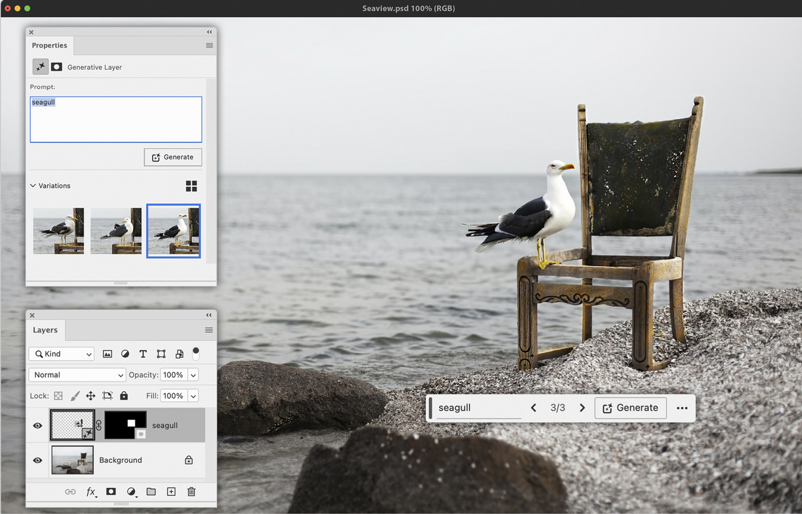
Task: Click the Opacity value field
Action: pyautogui.click(x=173, y=375)
